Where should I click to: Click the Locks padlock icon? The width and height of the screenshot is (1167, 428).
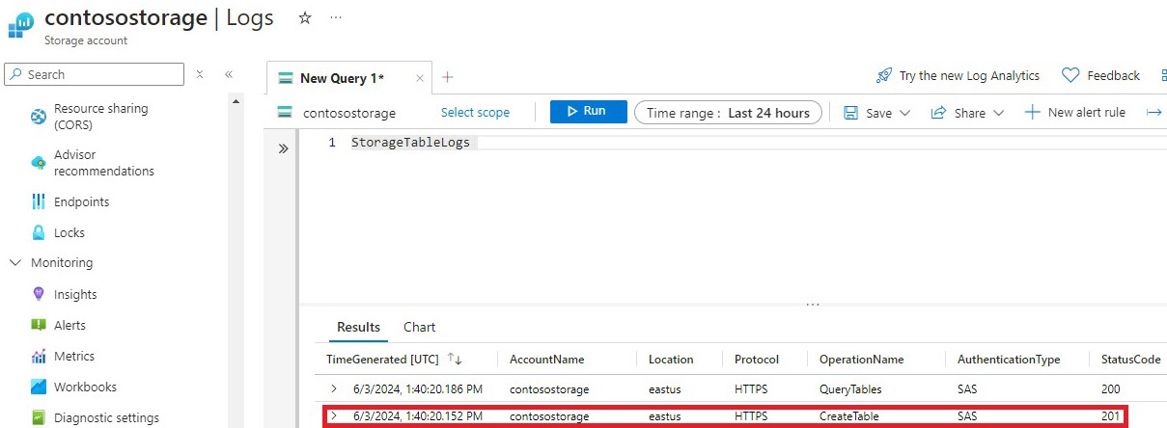click(39, 232)
